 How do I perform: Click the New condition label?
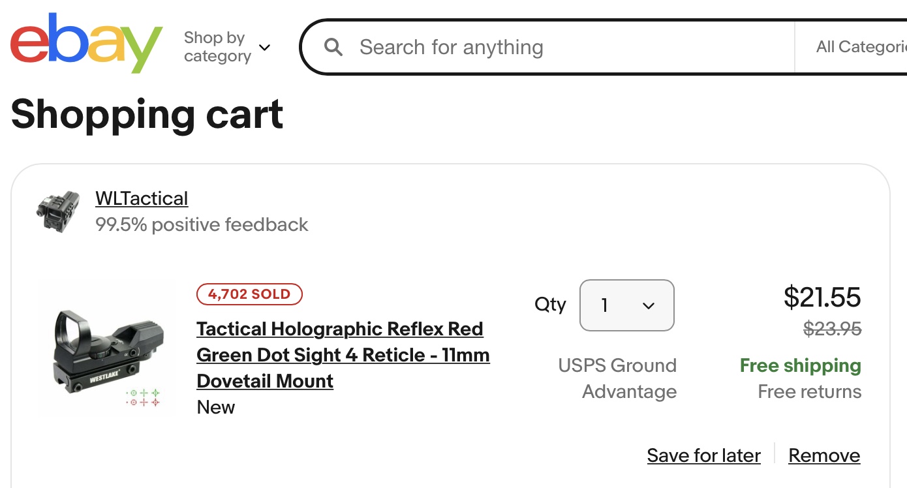point(215,407)
